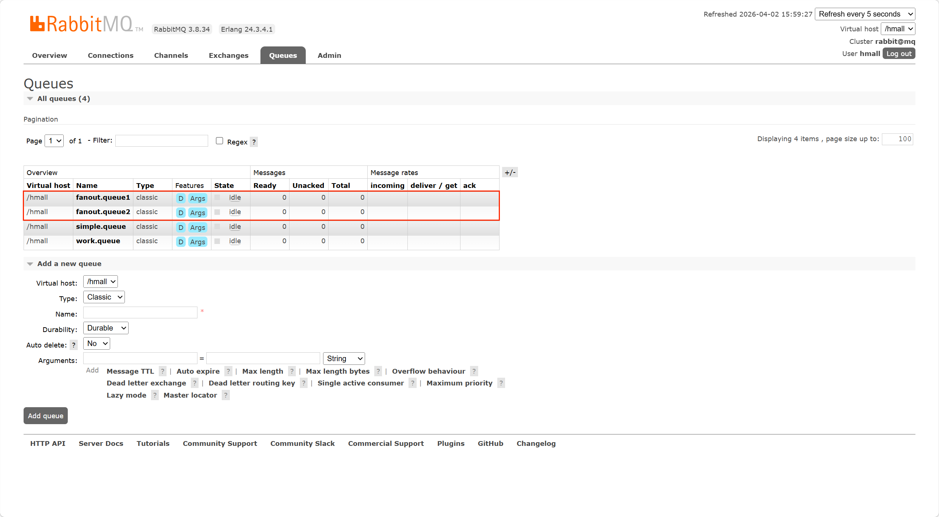Open the argument type String dropdown

click(344, 359)
